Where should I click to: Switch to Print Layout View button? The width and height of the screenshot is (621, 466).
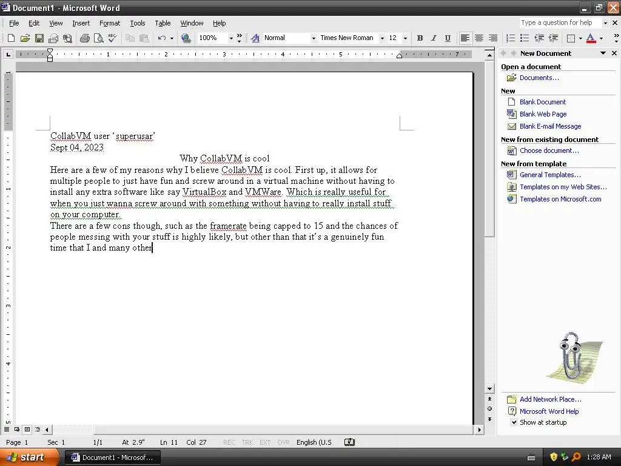pyautogui.click(x=27, y=429)
